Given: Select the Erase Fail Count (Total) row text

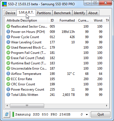Looking at the screenshot, I should coord(28,58).
